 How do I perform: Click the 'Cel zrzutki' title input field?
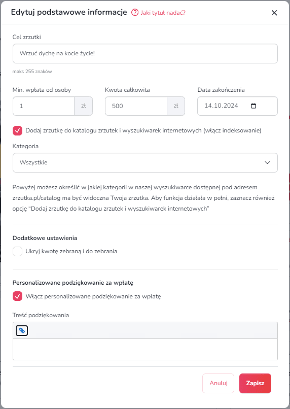145,53
